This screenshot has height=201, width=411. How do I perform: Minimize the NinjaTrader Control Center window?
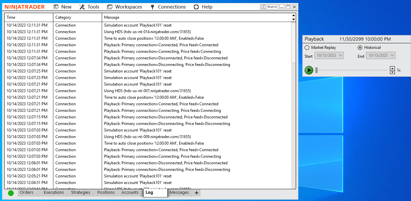[x=282, y=7]
